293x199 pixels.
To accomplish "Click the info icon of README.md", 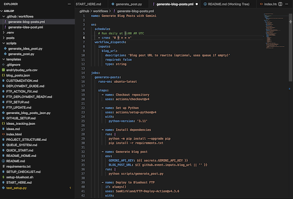I will [x=3, y=160].
